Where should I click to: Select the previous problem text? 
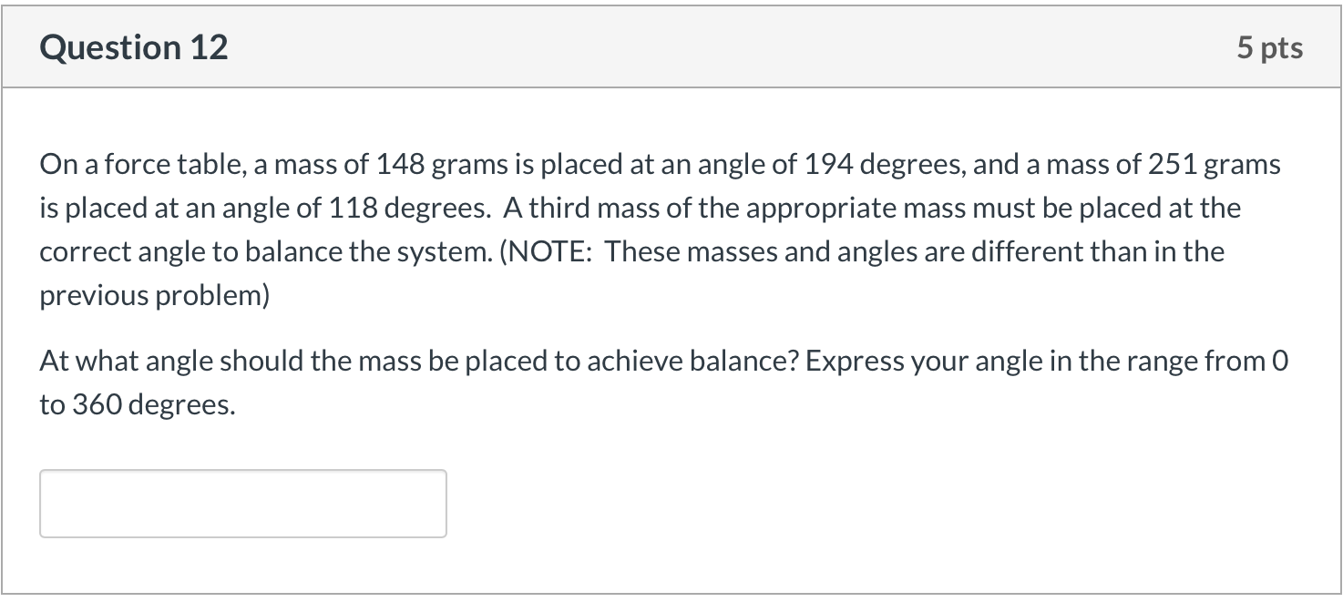click(155, 294)
